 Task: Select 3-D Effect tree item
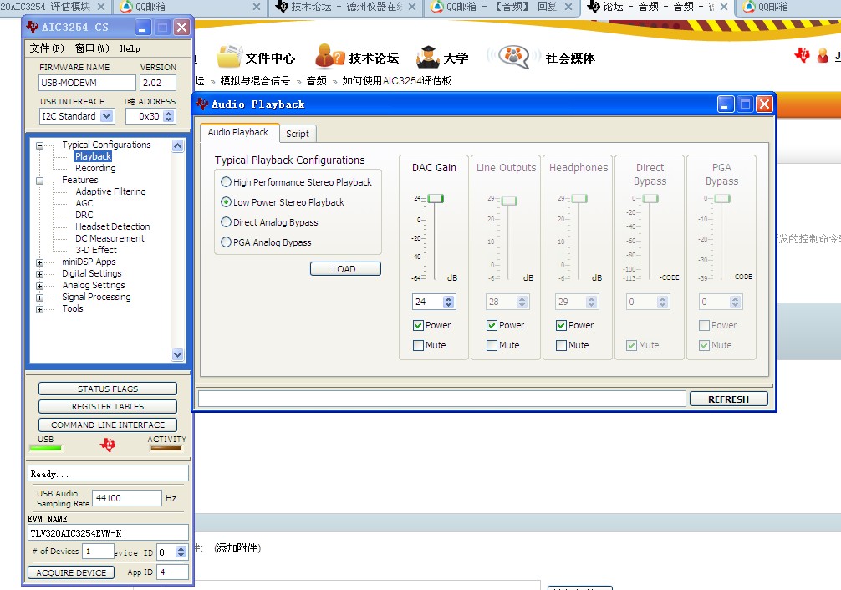coord(96,250)
